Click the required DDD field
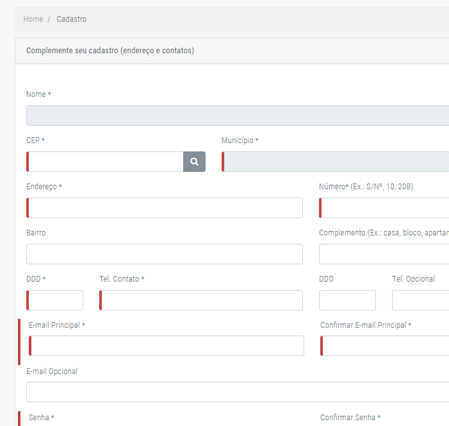 [x=54, y=300]
